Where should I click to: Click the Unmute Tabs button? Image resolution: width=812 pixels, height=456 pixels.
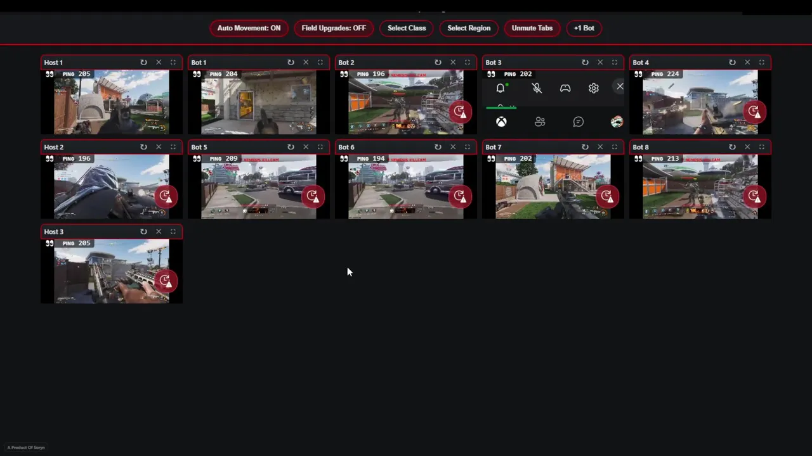532,28
